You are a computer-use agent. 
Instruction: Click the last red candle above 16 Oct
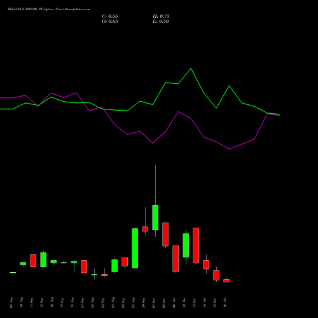pos(226,280)
